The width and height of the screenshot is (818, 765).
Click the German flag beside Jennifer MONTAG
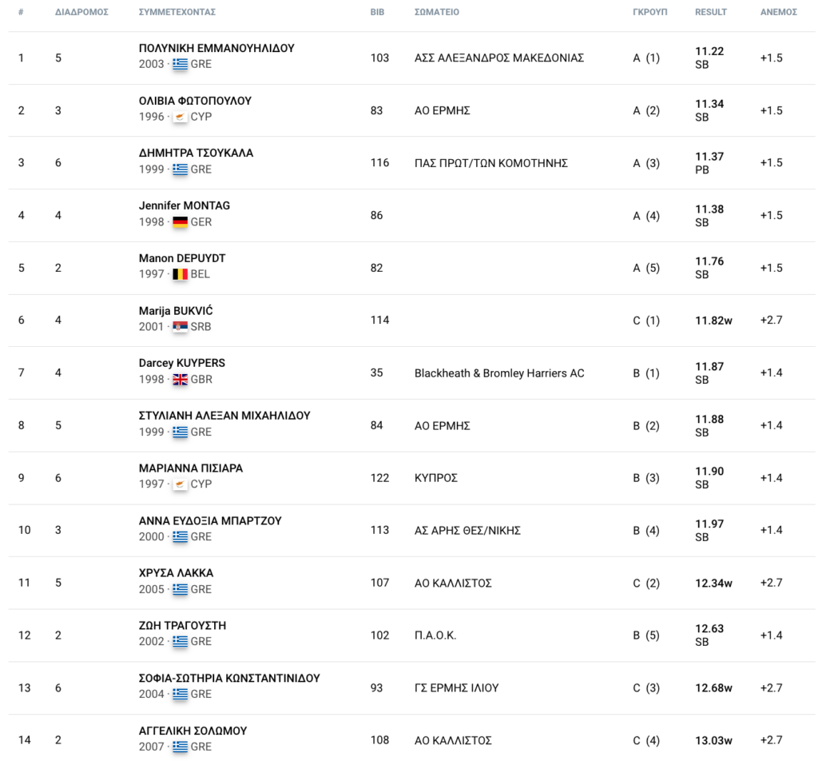180,222
